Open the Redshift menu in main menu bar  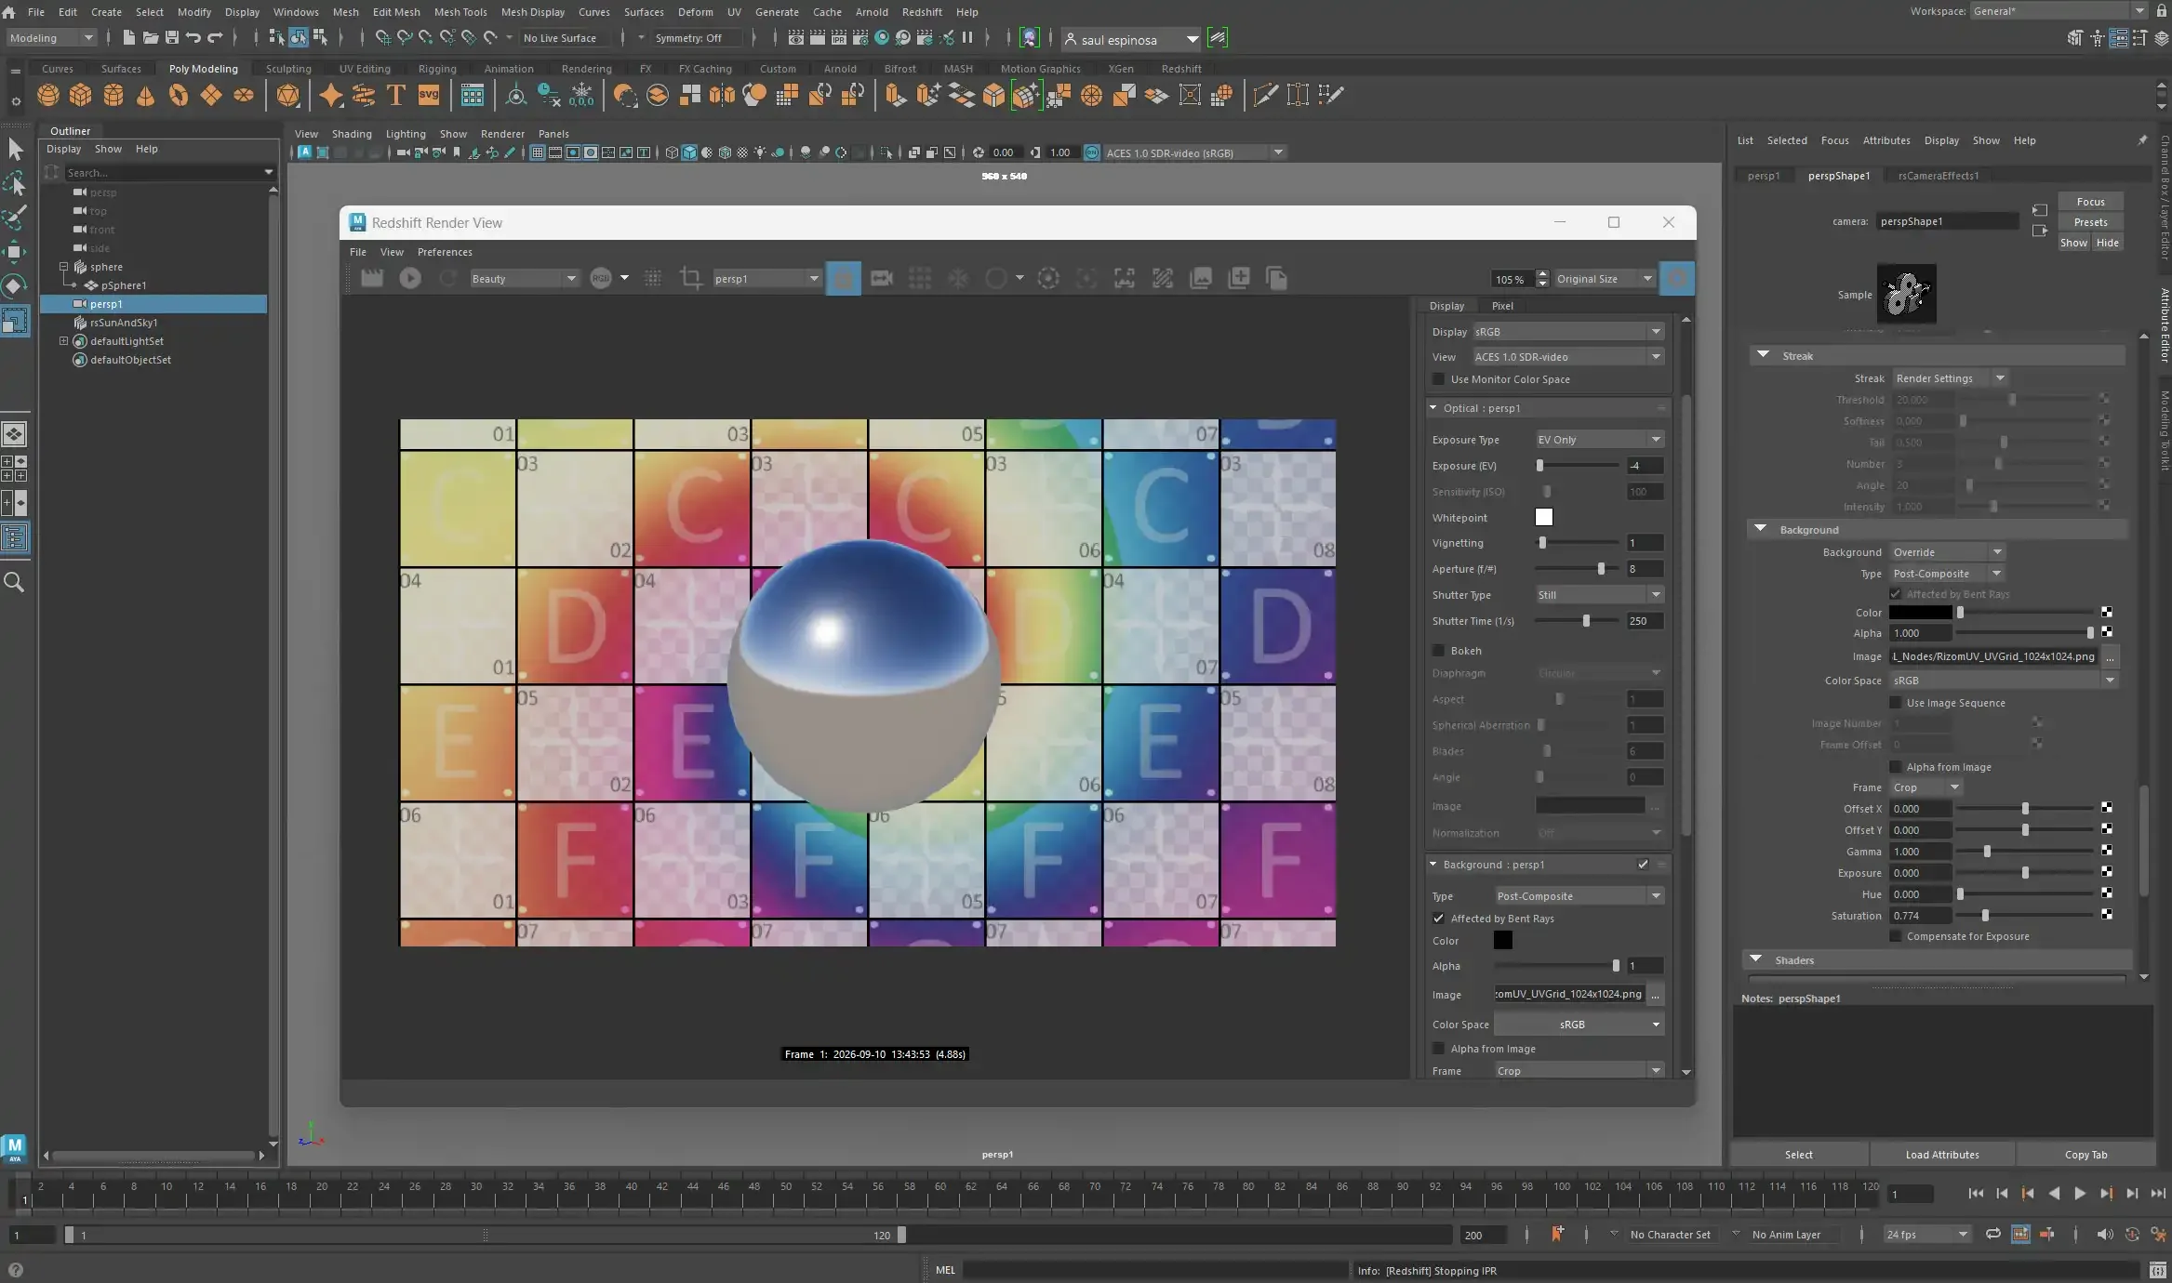(922, 12)
